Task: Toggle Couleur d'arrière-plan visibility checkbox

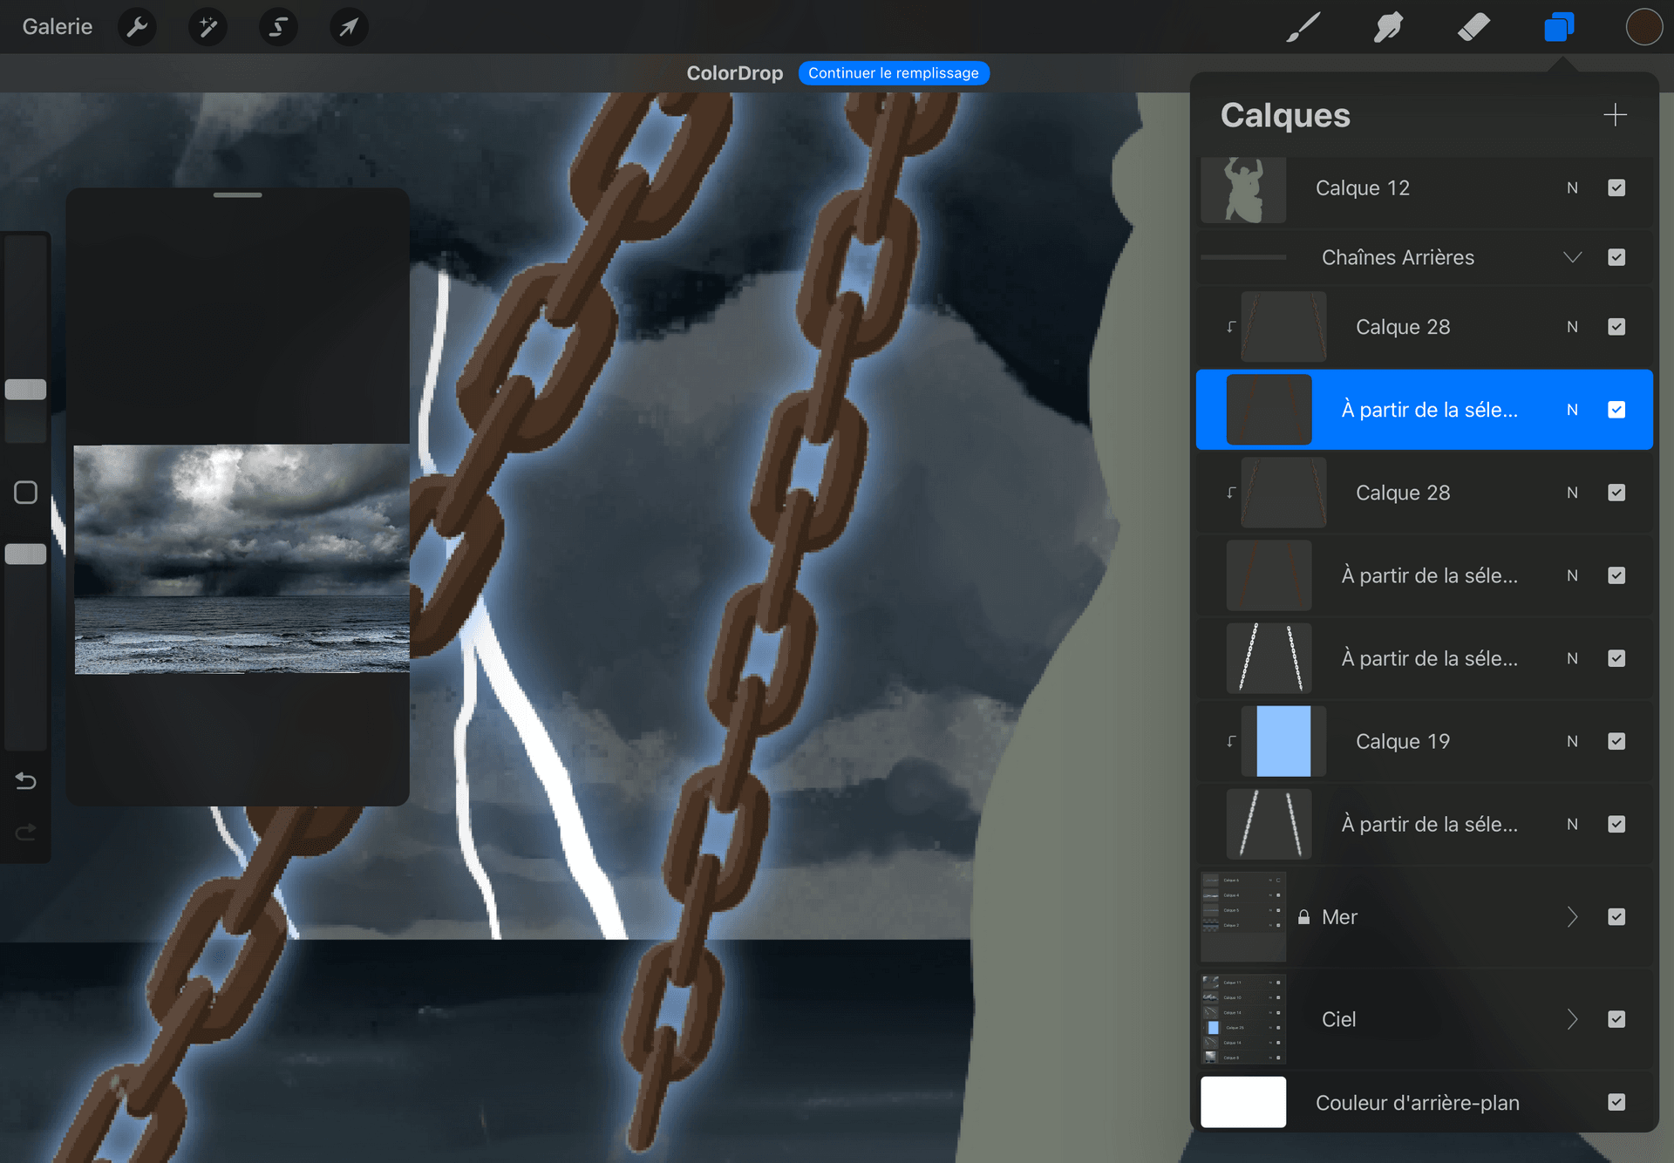Action: click(x=1616, y=1102)
